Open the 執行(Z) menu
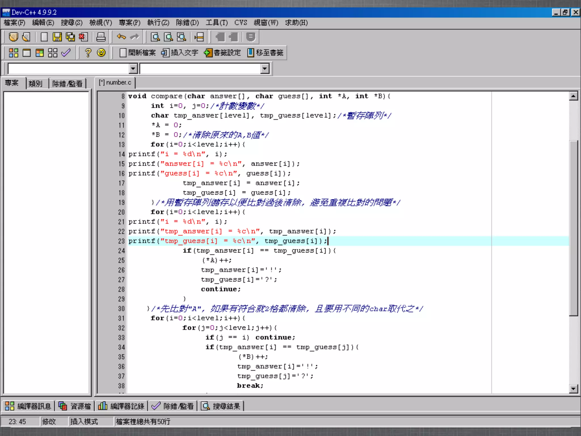 pyautogui.click(x=158, y=22)
